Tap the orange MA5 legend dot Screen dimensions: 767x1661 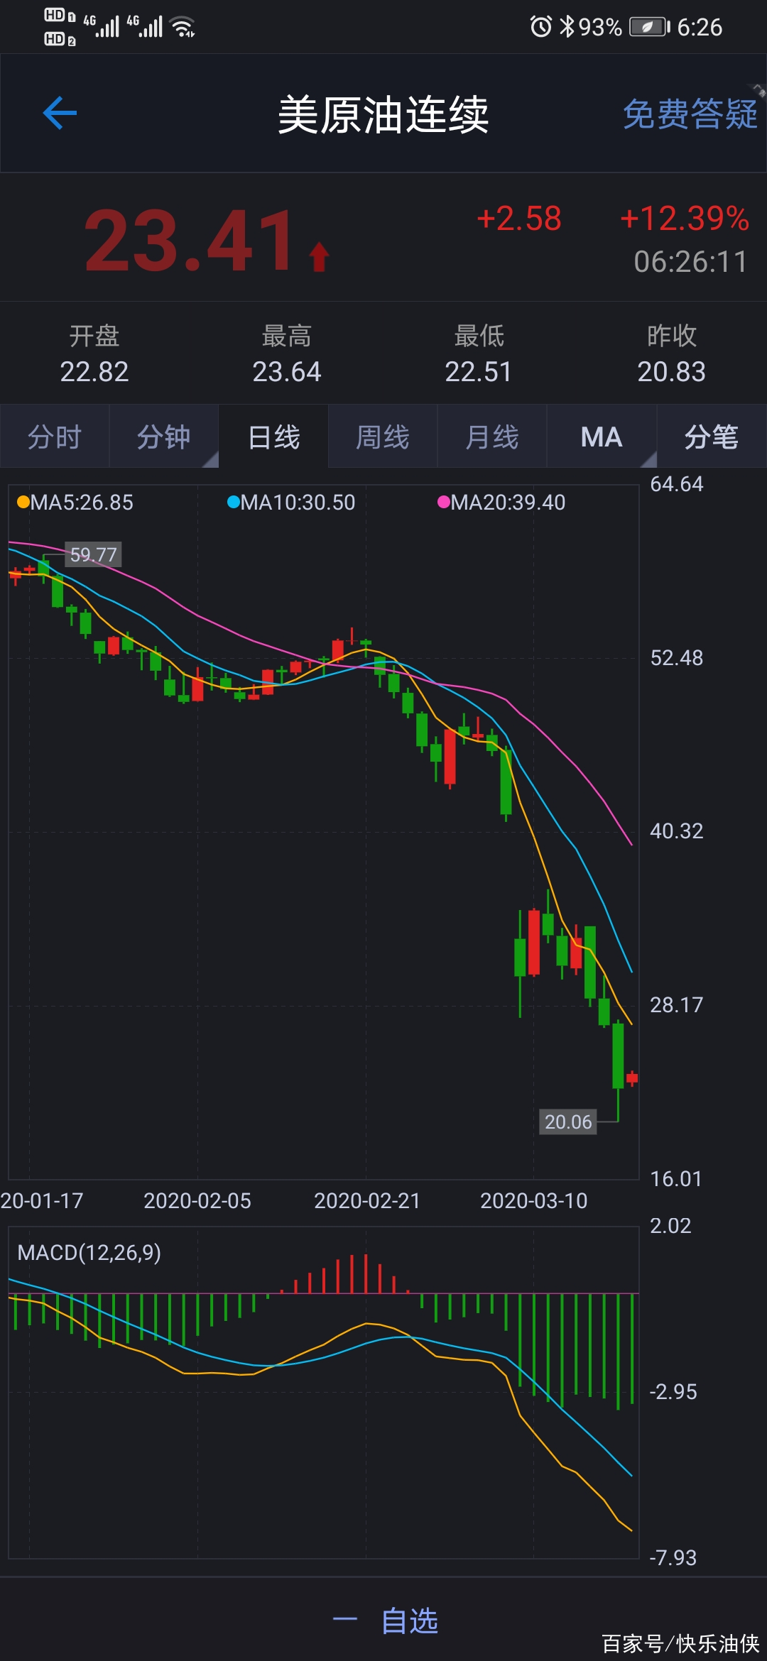[23, 502]
